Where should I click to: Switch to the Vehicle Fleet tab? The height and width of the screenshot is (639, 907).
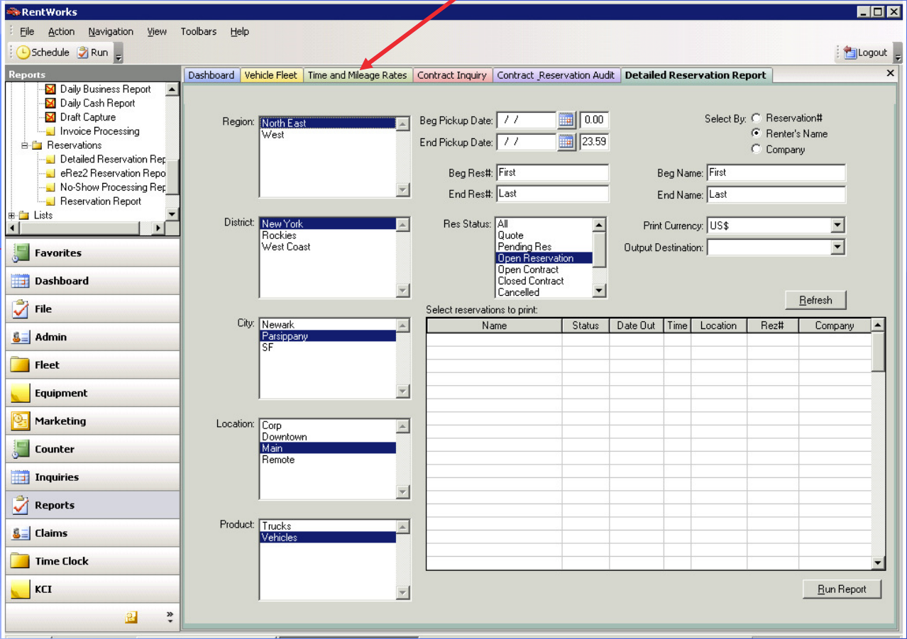tap(271, 75)
